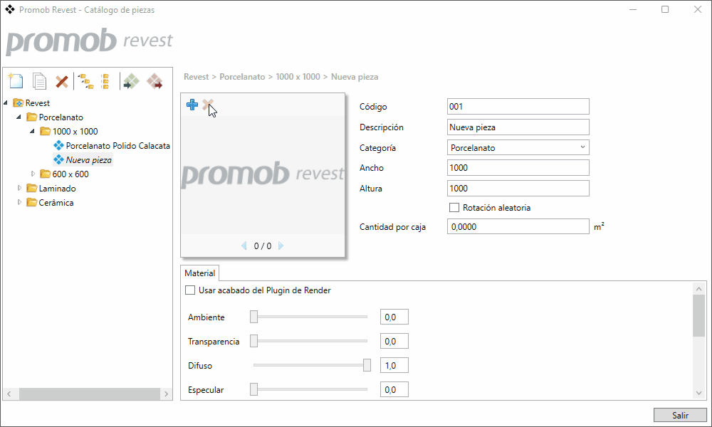Click the Ancho input field
This screenshot has height=427, width=712.
point(518,167)
